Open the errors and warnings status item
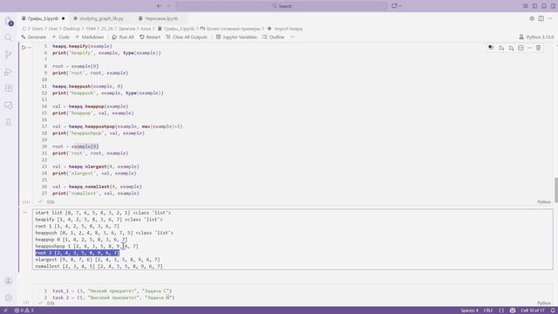 (x=24, y=311)
